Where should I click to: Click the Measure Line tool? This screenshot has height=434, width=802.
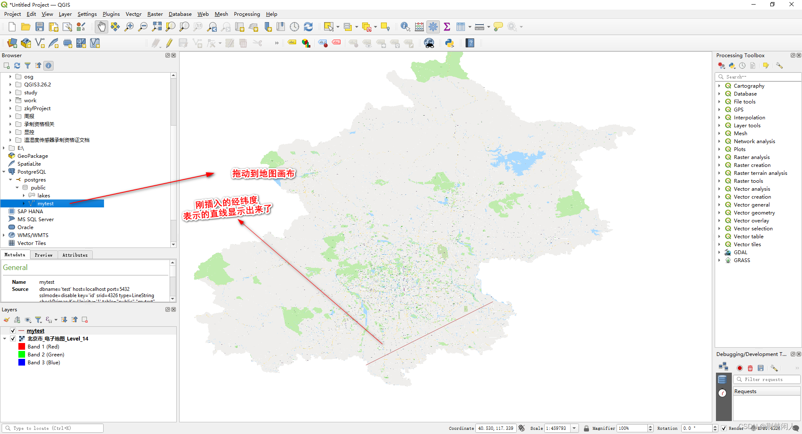click(480, 26)
